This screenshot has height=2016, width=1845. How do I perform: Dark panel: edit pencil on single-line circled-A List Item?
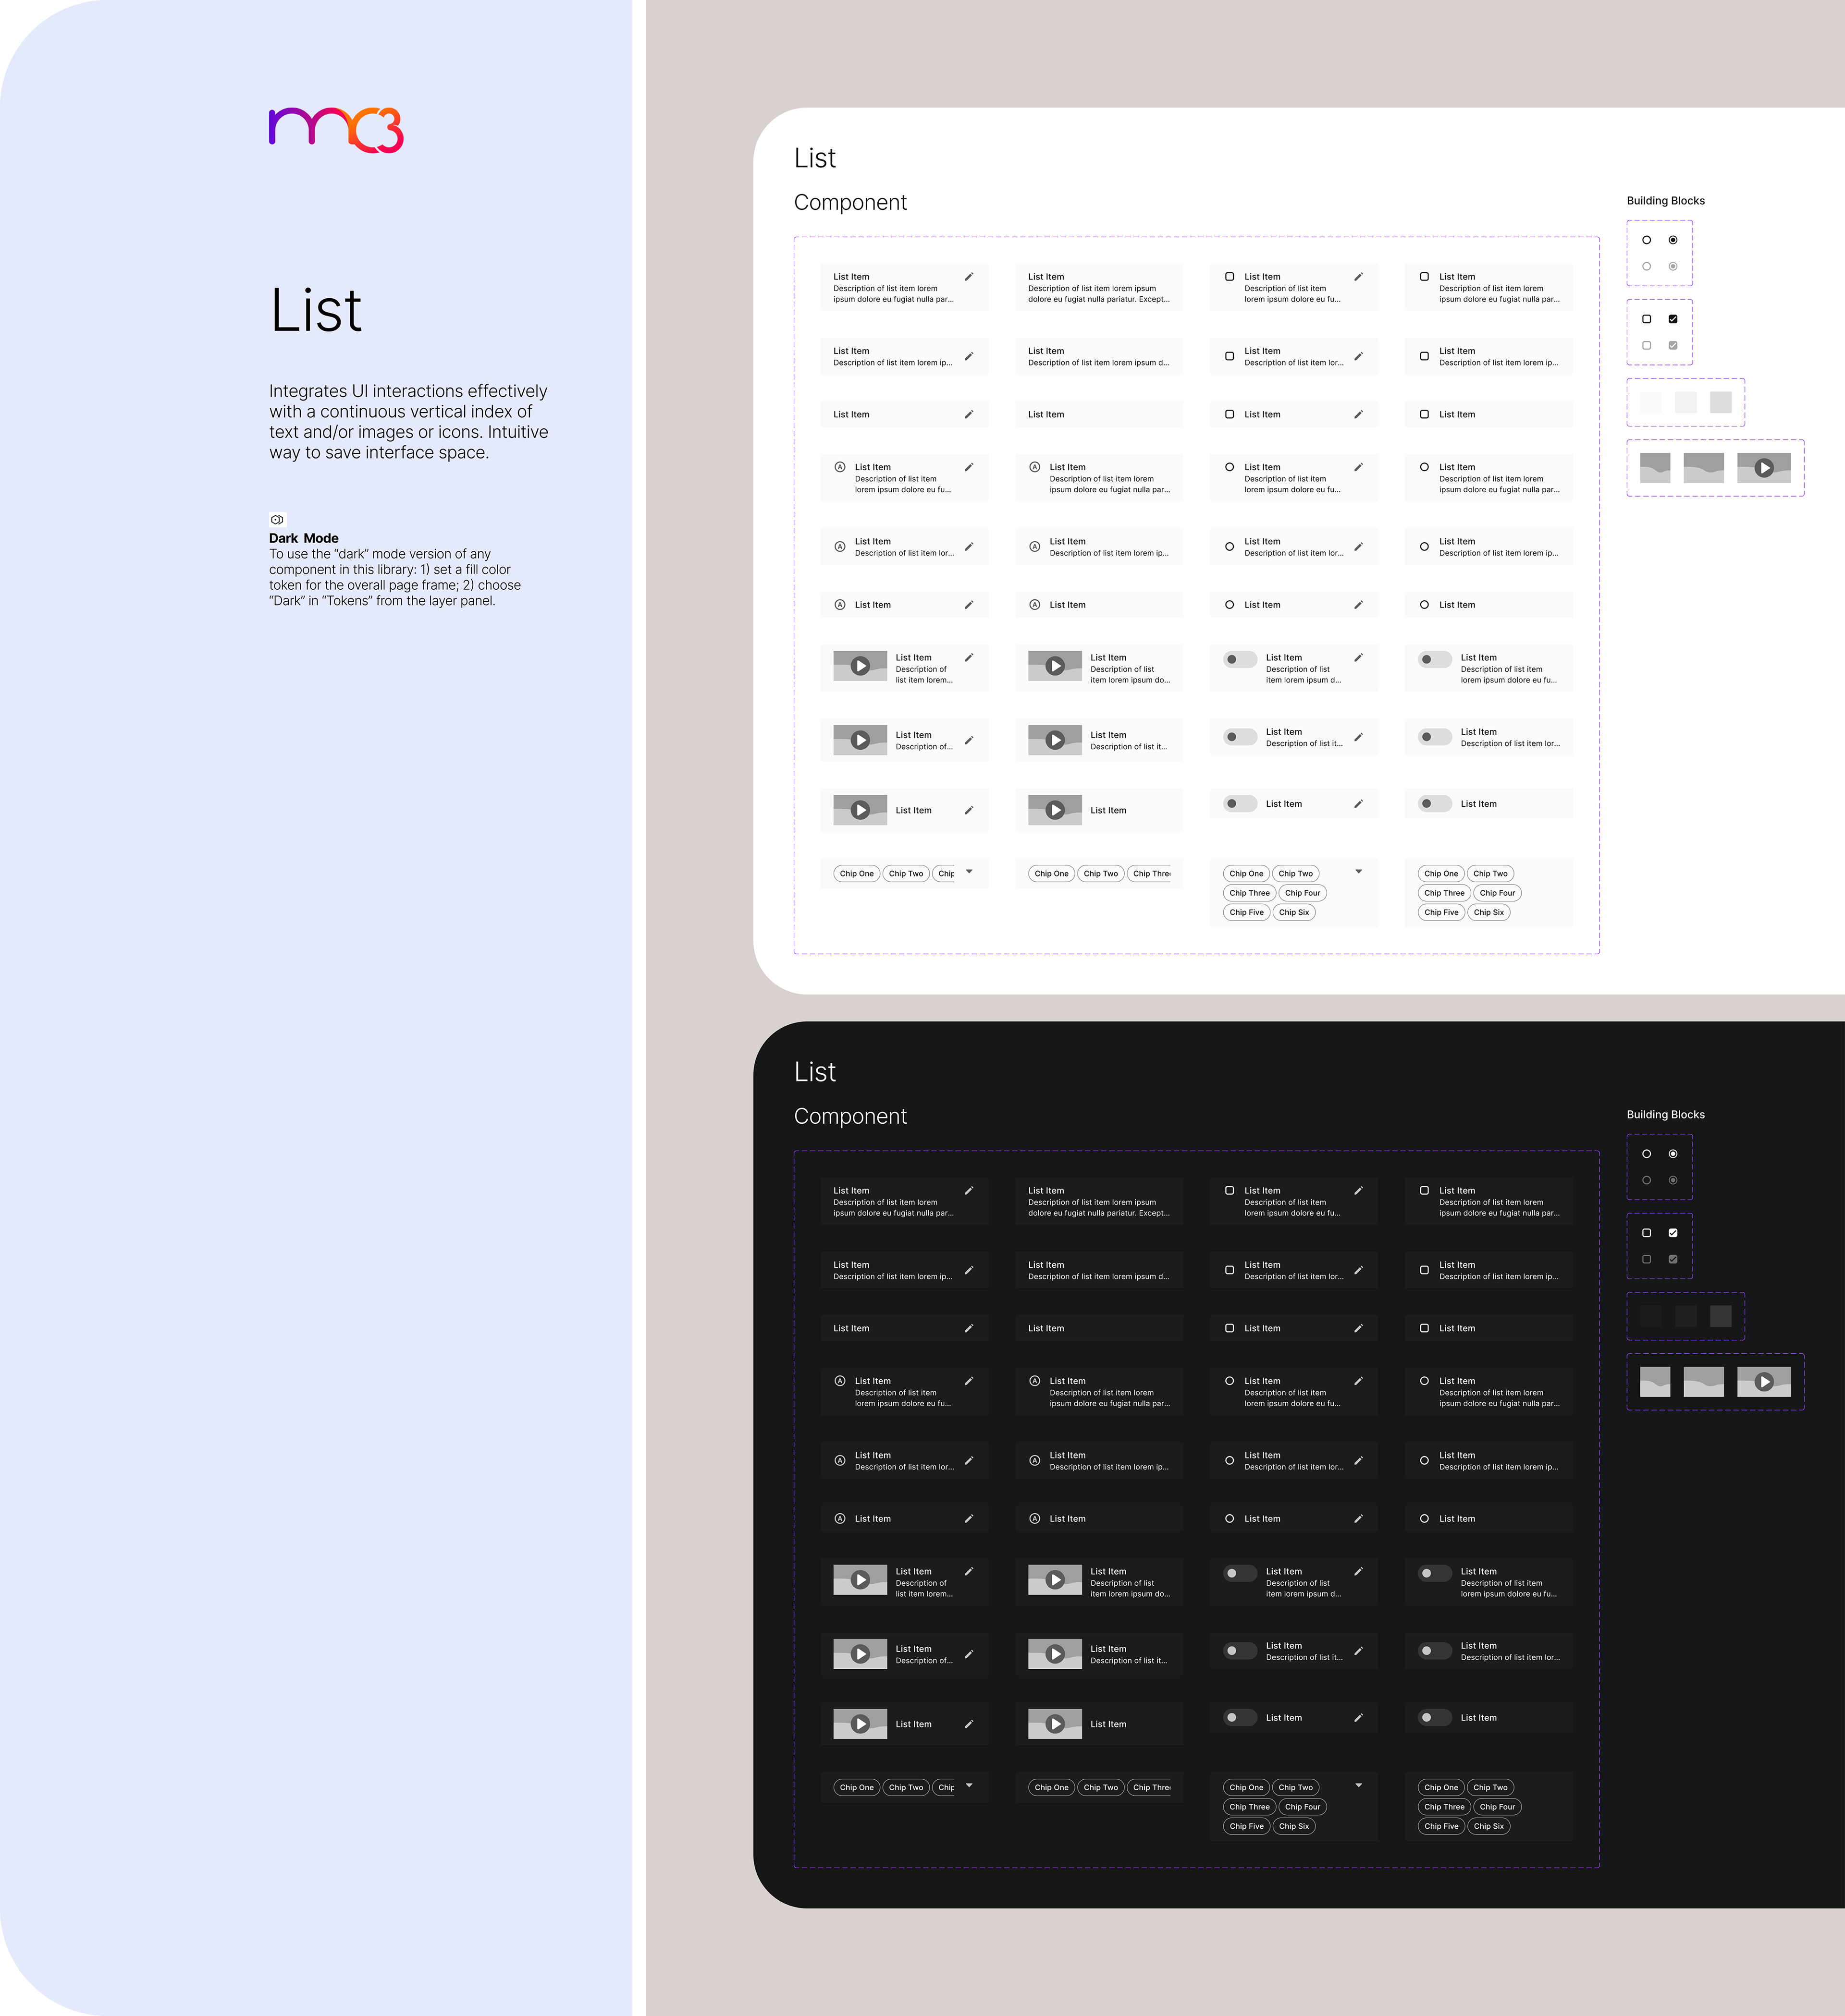(x=969, y=1518)
